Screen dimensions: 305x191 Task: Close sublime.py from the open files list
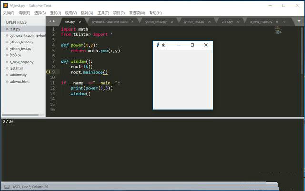click(x=7, y=75)
